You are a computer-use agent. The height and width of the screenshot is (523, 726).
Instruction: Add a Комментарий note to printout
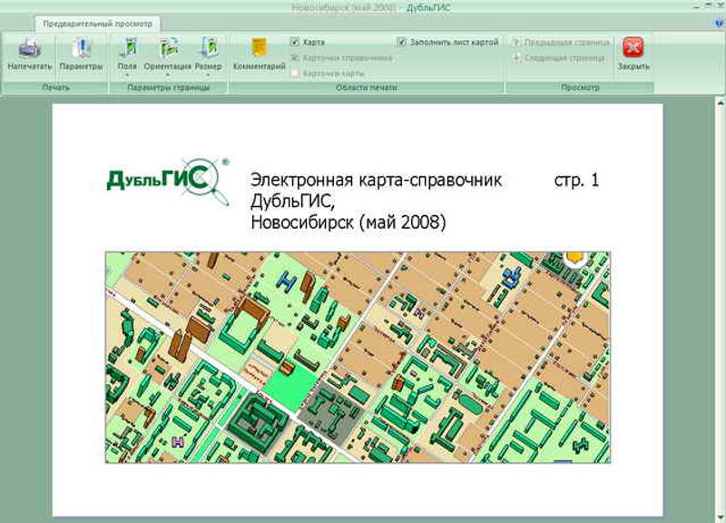(x=260, y=49)
